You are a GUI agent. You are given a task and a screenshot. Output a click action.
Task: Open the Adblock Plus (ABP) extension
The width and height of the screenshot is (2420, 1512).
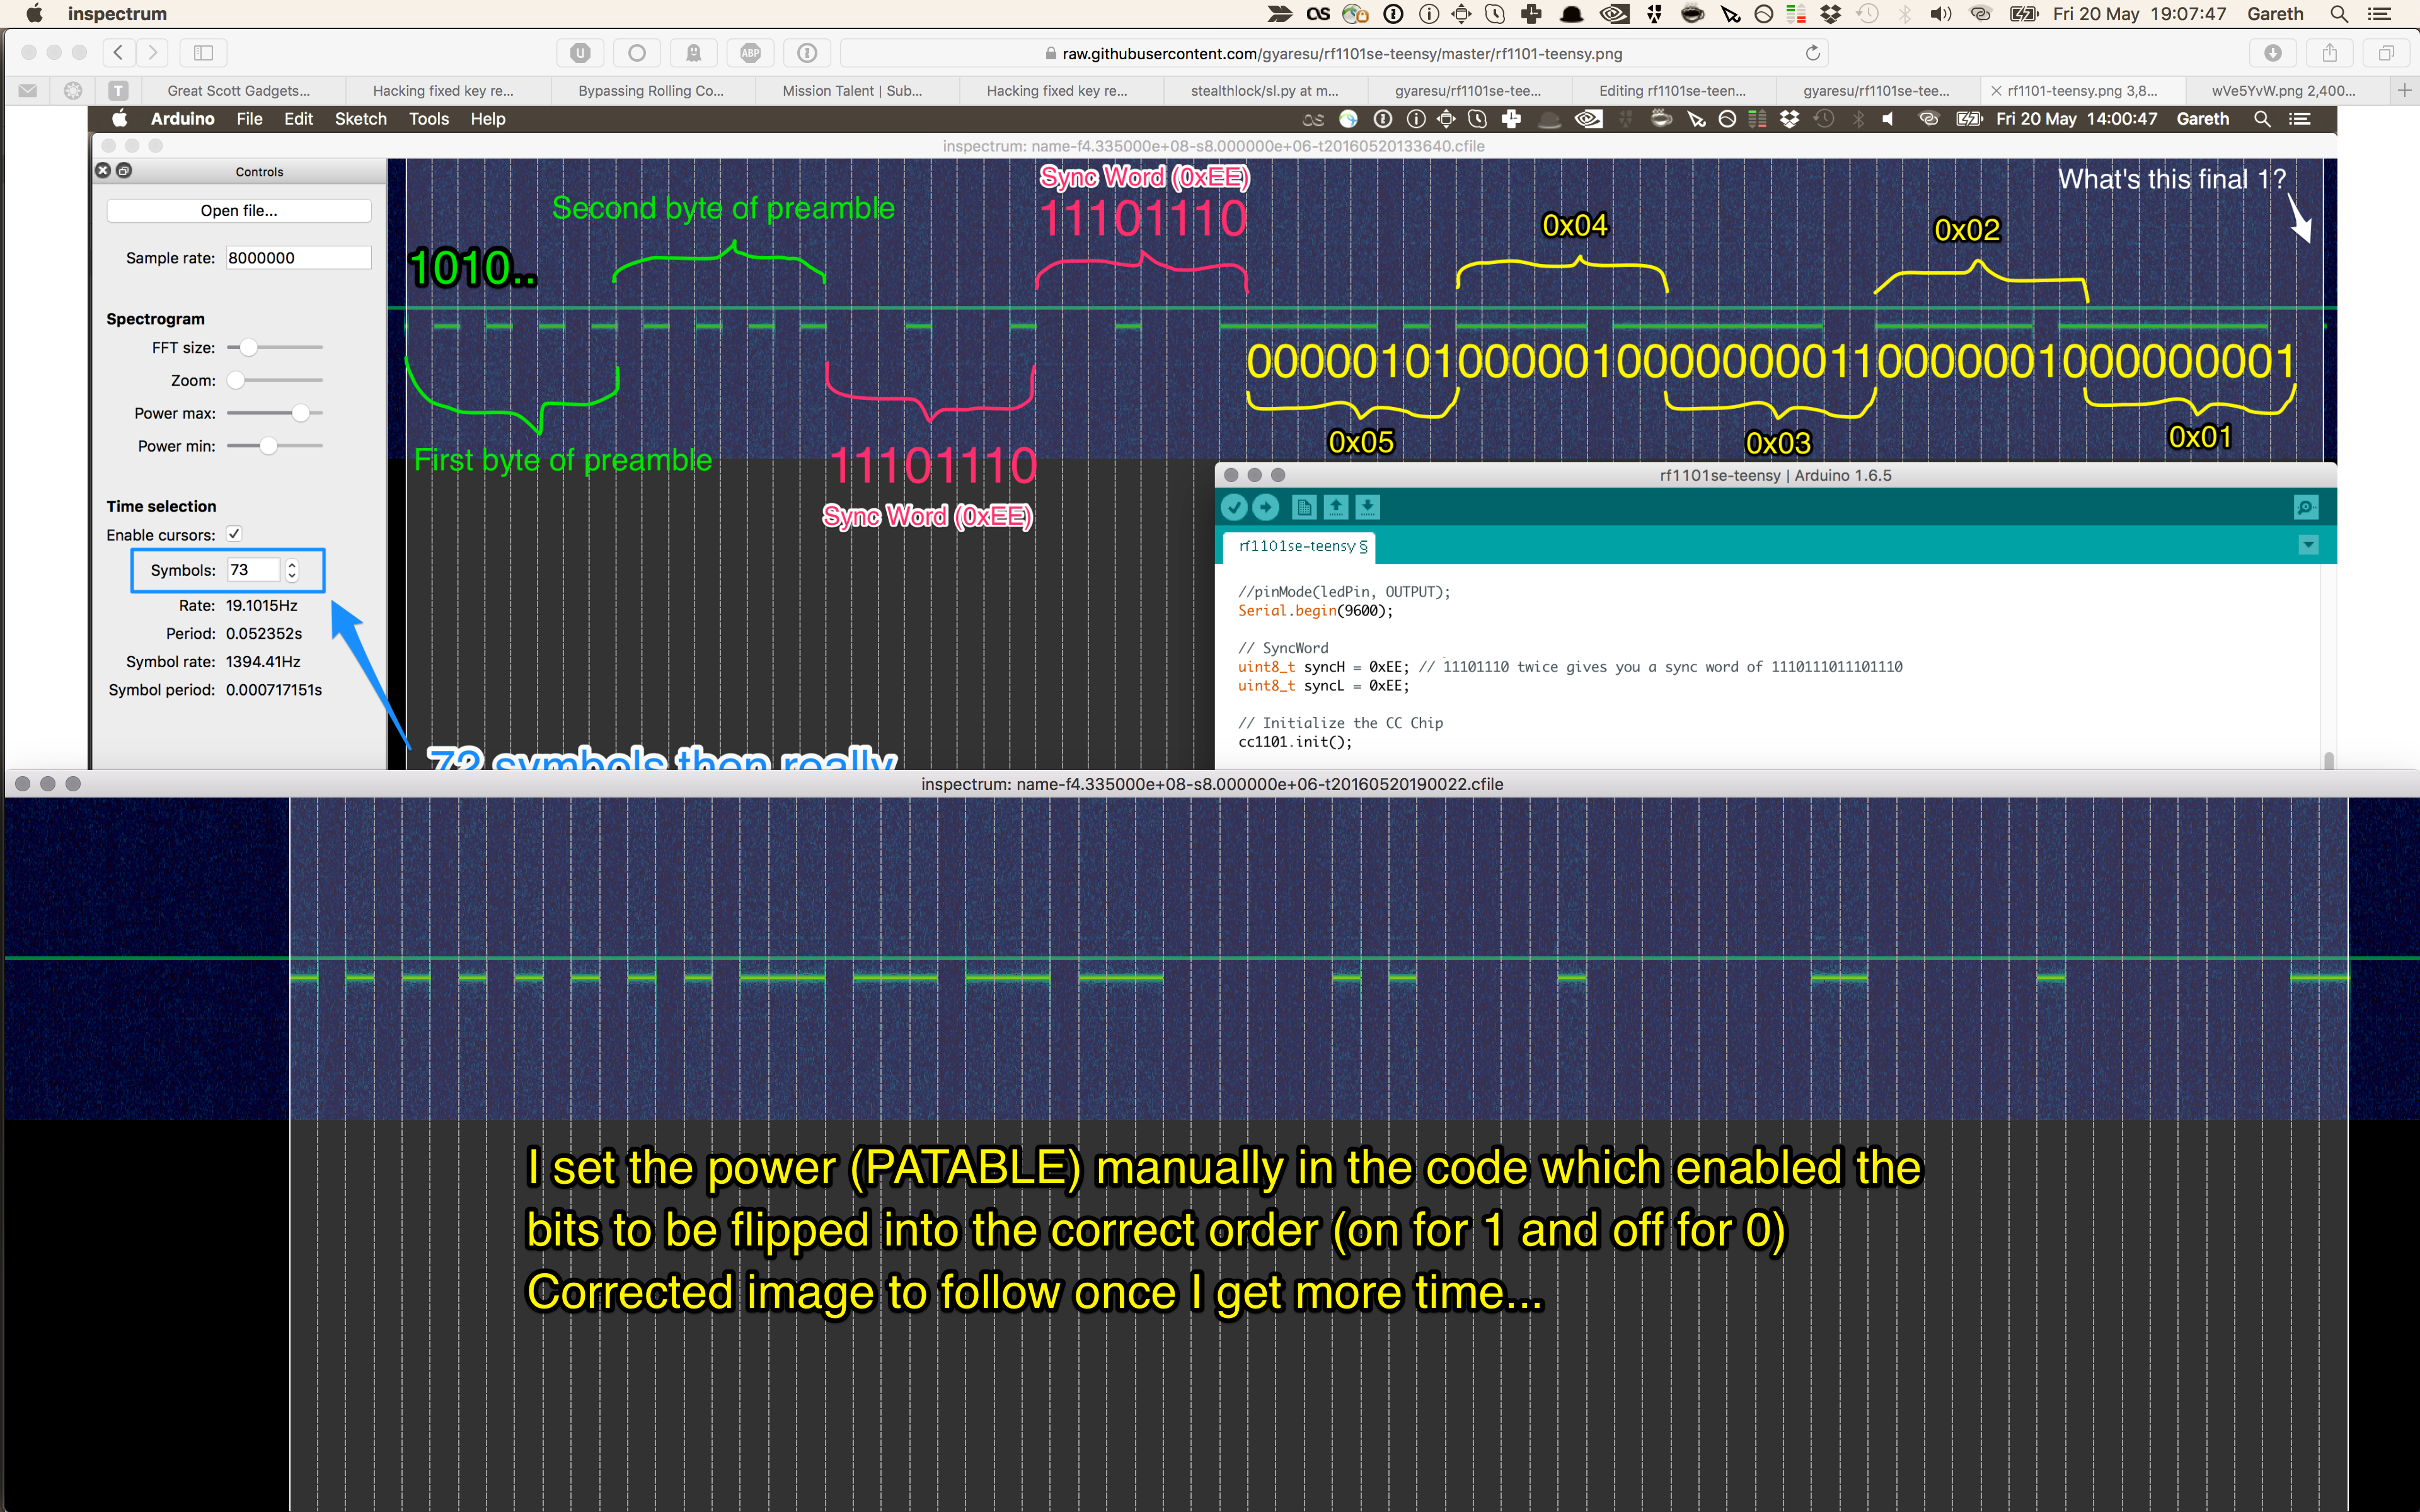point(750,53)
